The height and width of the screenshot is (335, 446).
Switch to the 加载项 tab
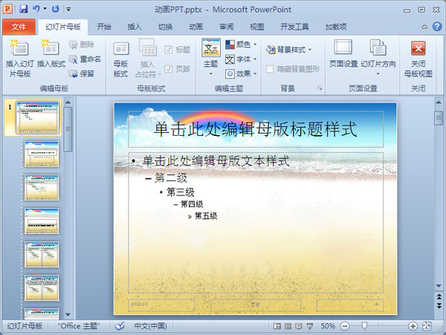[336, 27]
